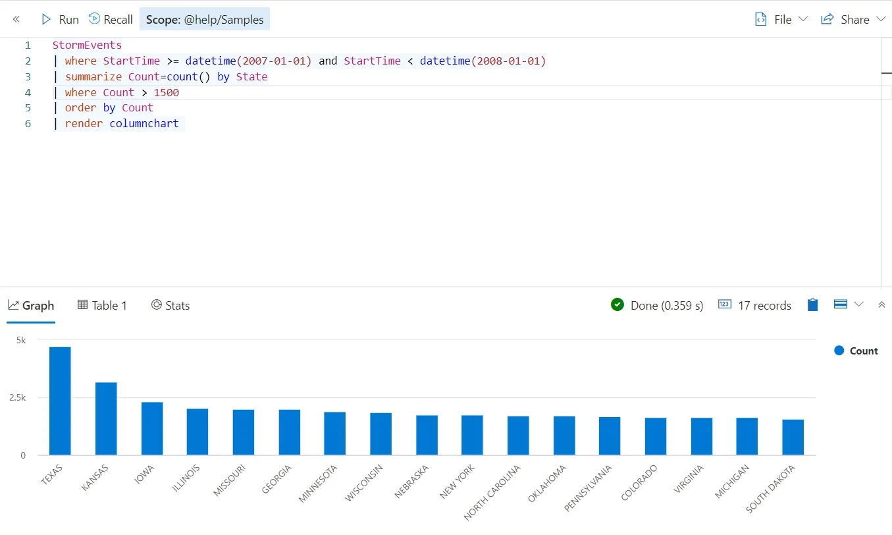Image resolution: width=892 pixels, height=535 pixels.
Task: Click the Share arrow icon
Action: 827,19
